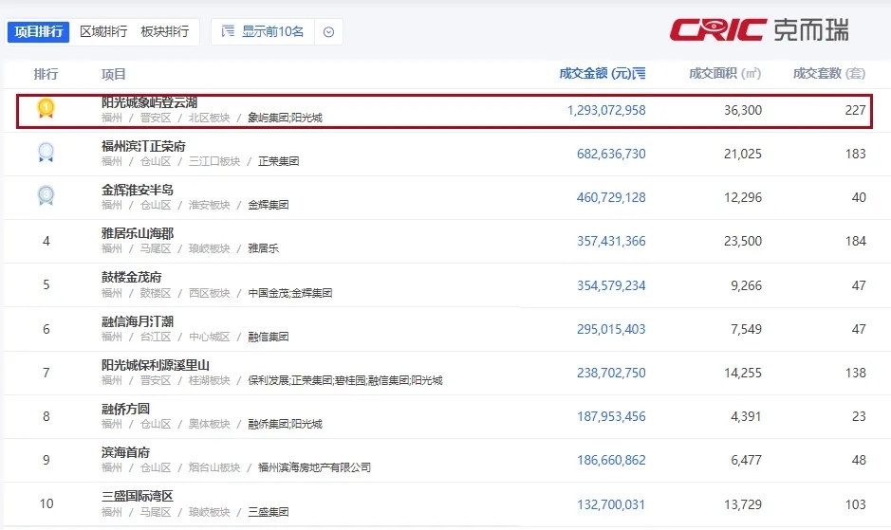Open project 鼓楼金茂府
Viewport: 891px width, 530px height.
(x=132, y=277)
